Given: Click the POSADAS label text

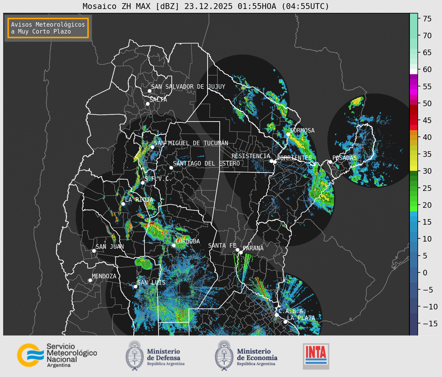Looking at the screenshot, I should click(344, 158).
